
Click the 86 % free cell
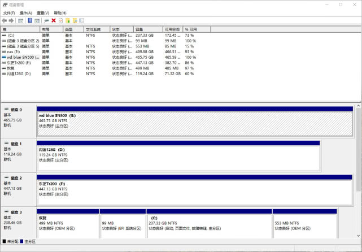click(x=189, y=63)
